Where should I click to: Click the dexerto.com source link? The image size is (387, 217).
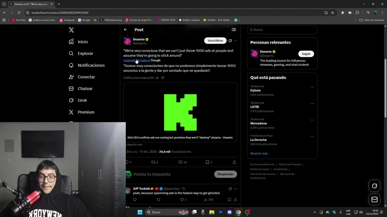(x=135, y=145)
